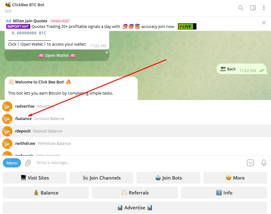Select the /withdraw command
Screen dimensions: 271x214
[x=135, y=144]
